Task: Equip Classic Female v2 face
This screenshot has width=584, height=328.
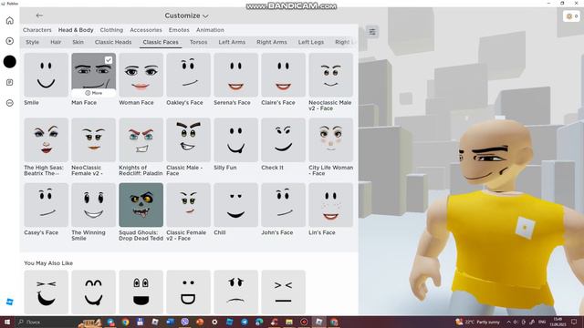Action: pyautogui.click(x=189, y=205)
